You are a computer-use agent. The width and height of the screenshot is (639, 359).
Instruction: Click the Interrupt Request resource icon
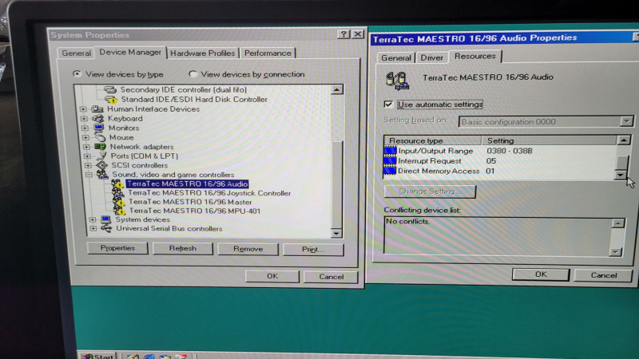pos(390,161)
